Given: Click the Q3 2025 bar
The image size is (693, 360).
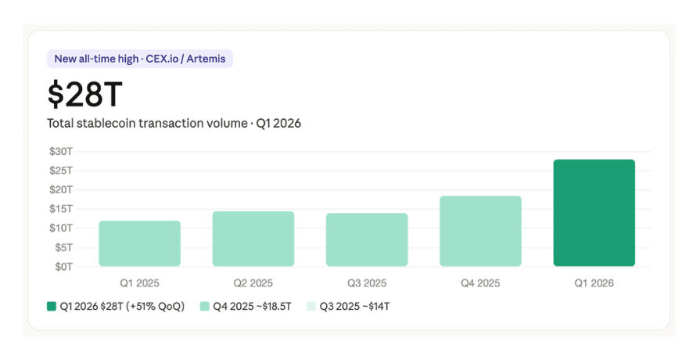Looking at the screenshot, I should (x=367, y=239).
